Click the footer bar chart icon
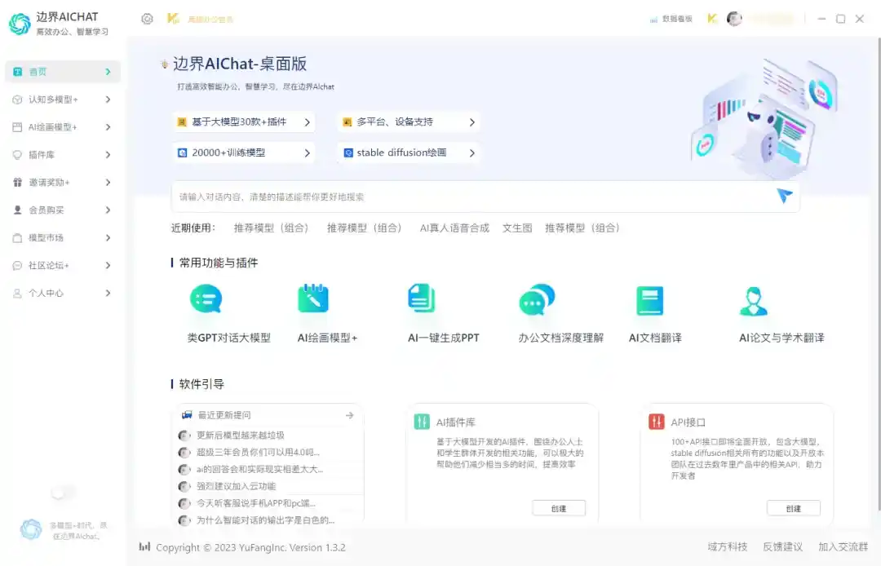Image resolution: width=881 pixels, height=566 pixels. click(x=144, y=546)
